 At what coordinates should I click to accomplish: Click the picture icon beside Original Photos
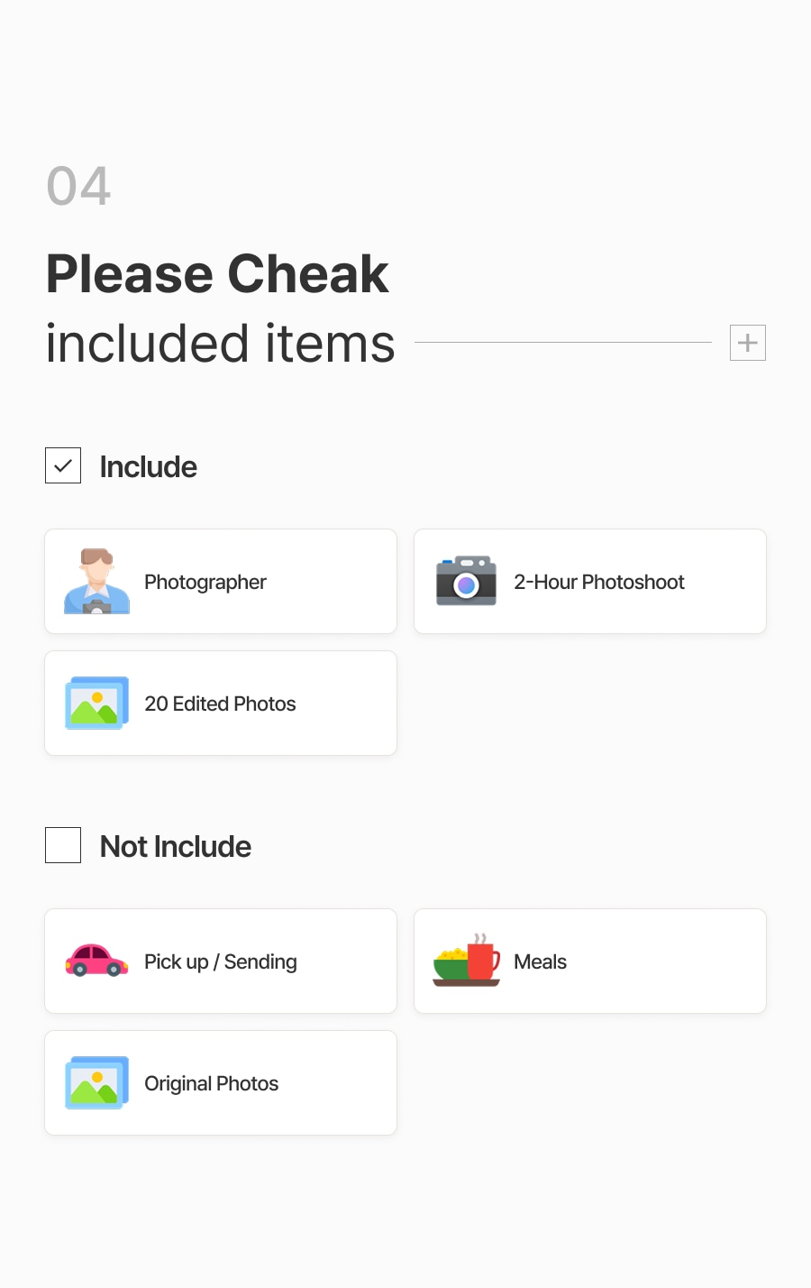pos(96,1082)
